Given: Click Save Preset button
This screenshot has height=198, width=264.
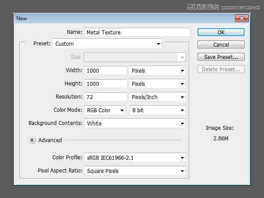Looking at the screenshot, I should pyautogui.click(x=221, y=57).
